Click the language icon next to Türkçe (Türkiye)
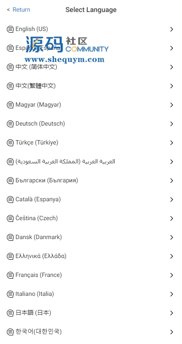 coord(10,143)
